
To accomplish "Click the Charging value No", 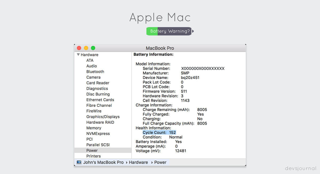I will [200, 119].
